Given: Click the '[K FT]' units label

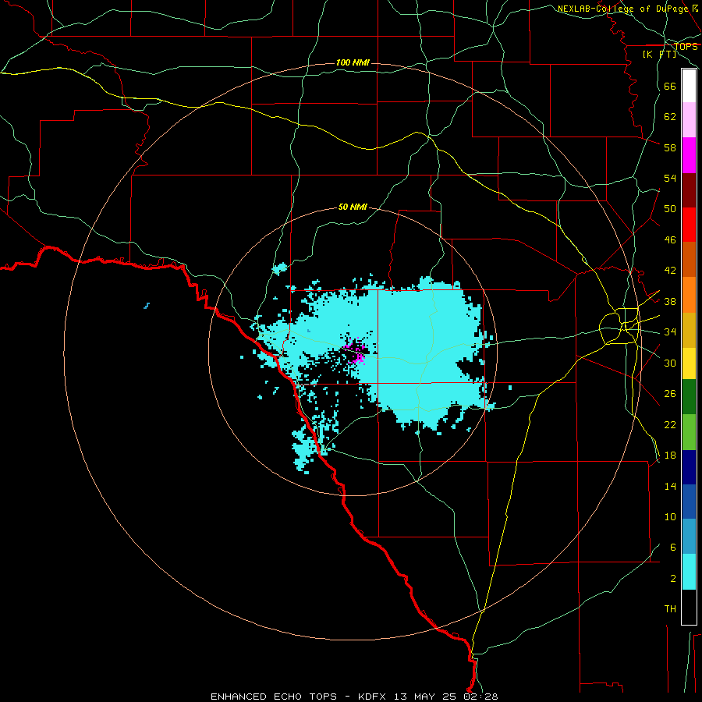Looking at the screenshot, I should [x=659, y=54].
